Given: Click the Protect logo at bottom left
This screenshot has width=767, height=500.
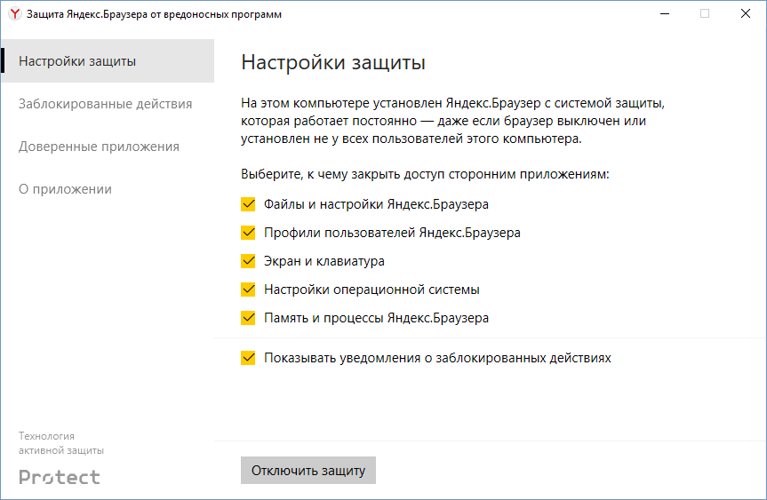Looking at the screenshot, I should click(x=60, y=477).
